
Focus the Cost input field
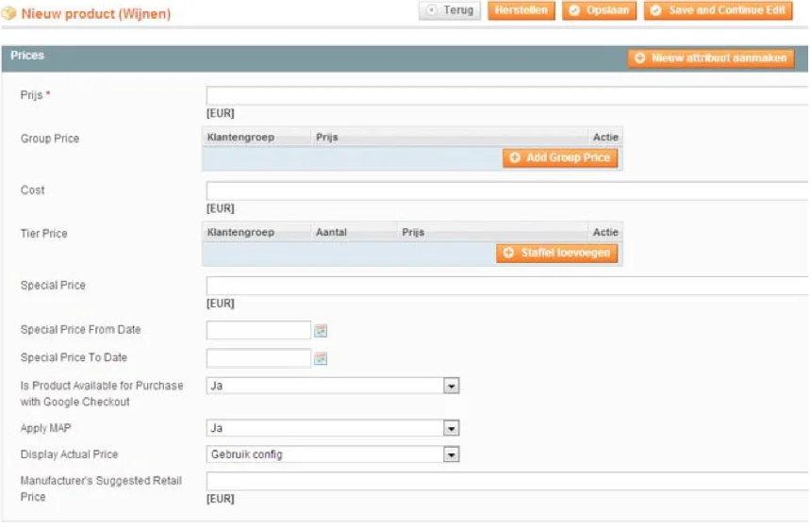(507, 190)
